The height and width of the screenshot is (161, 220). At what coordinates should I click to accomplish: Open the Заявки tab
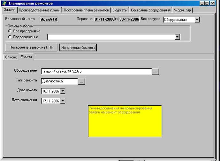10,10
